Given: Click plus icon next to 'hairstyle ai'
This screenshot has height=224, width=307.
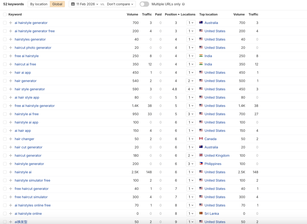Looking at the screenshot, I should coord(10,172).
